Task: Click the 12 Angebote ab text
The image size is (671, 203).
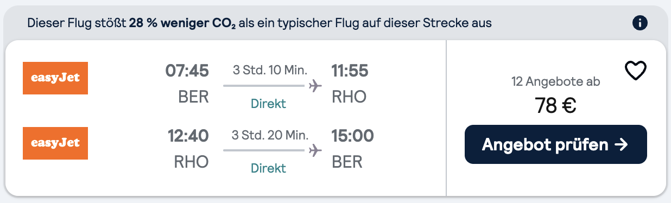Action: pyautogui.click(x=556, y=82)
